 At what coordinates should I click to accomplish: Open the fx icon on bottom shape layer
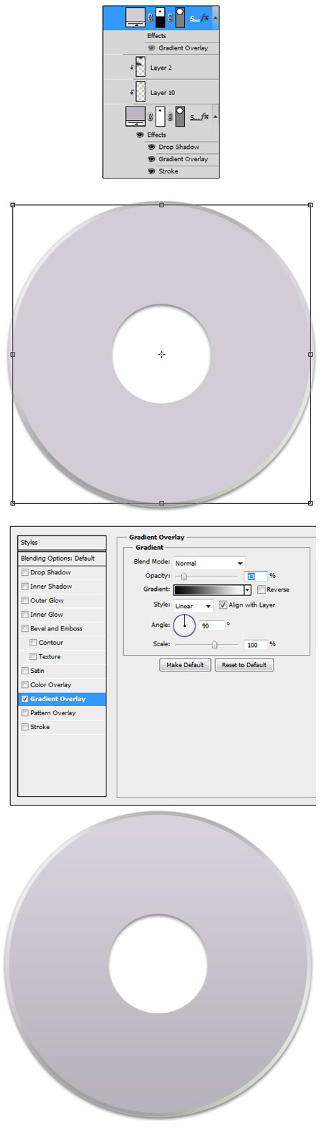205,117
